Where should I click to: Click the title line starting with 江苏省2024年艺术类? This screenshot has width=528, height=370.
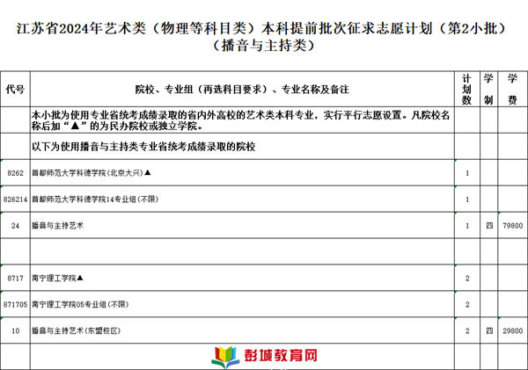tap(261, 29)
